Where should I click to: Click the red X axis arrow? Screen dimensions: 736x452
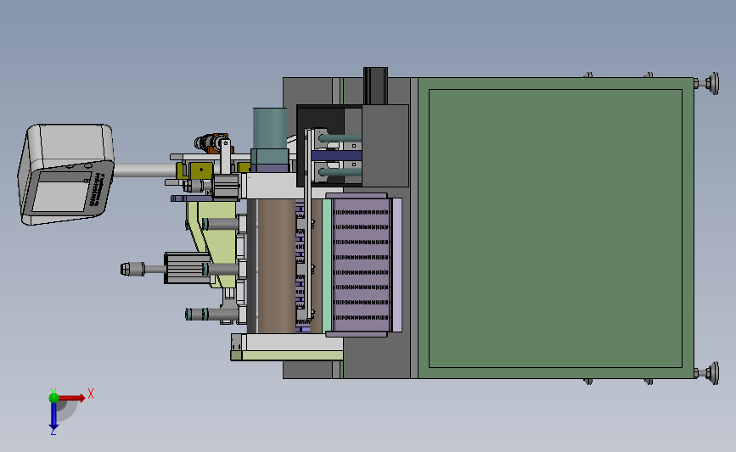click(71, 398)
